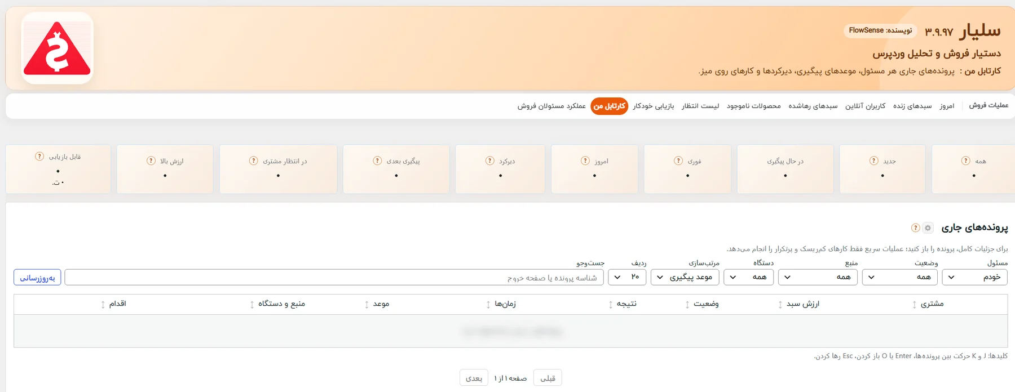The width and height of the screenshot is (1015, 392).
Task: Expand the دستگاه filter dropdown
Action: pyautogui.click(x=749, y=277)
